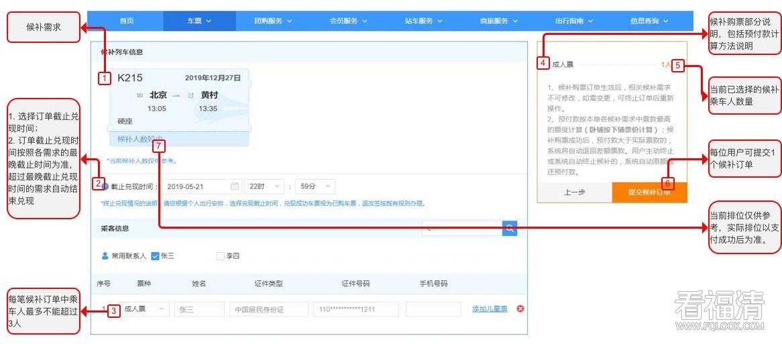Click the 常用联系人 person icon
This screenshot has height=344, width=782.
pyautogui.click(x=105, y=255)
